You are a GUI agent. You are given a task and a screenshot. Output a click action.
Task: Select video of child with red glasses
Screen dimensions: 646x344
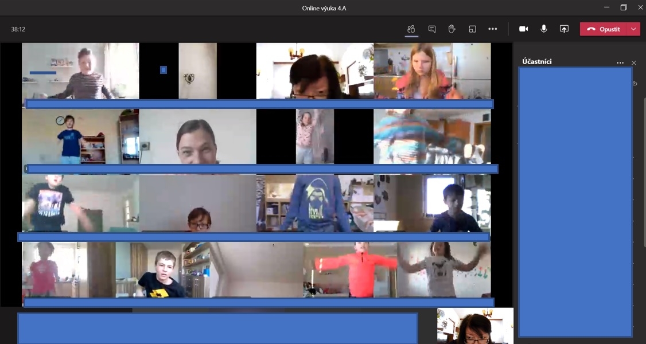[x=198, y=204]
